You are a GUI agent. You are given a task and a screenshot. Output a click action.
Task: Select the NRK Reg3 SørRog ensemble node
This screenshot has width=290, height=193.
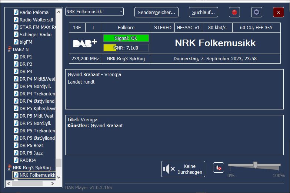32,168
